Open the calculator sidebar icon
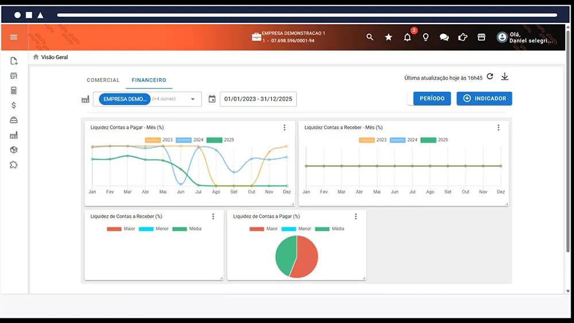 click(14, 90)
